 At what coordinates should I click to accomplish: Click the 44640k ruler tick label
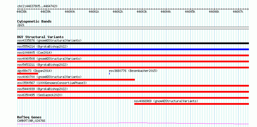pyautogui.click(x=70, y=12)
